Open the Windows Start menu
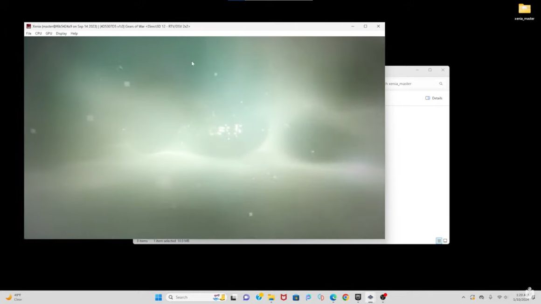The image size is (541, 304). pyautogui.click(x=159, y=297)
